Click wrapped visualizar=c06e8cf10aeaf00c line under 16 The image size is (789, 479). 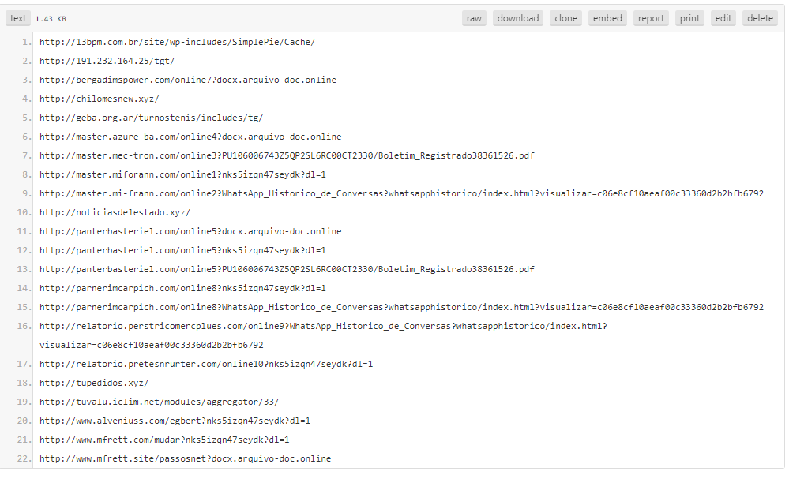(x=152, y=346)
